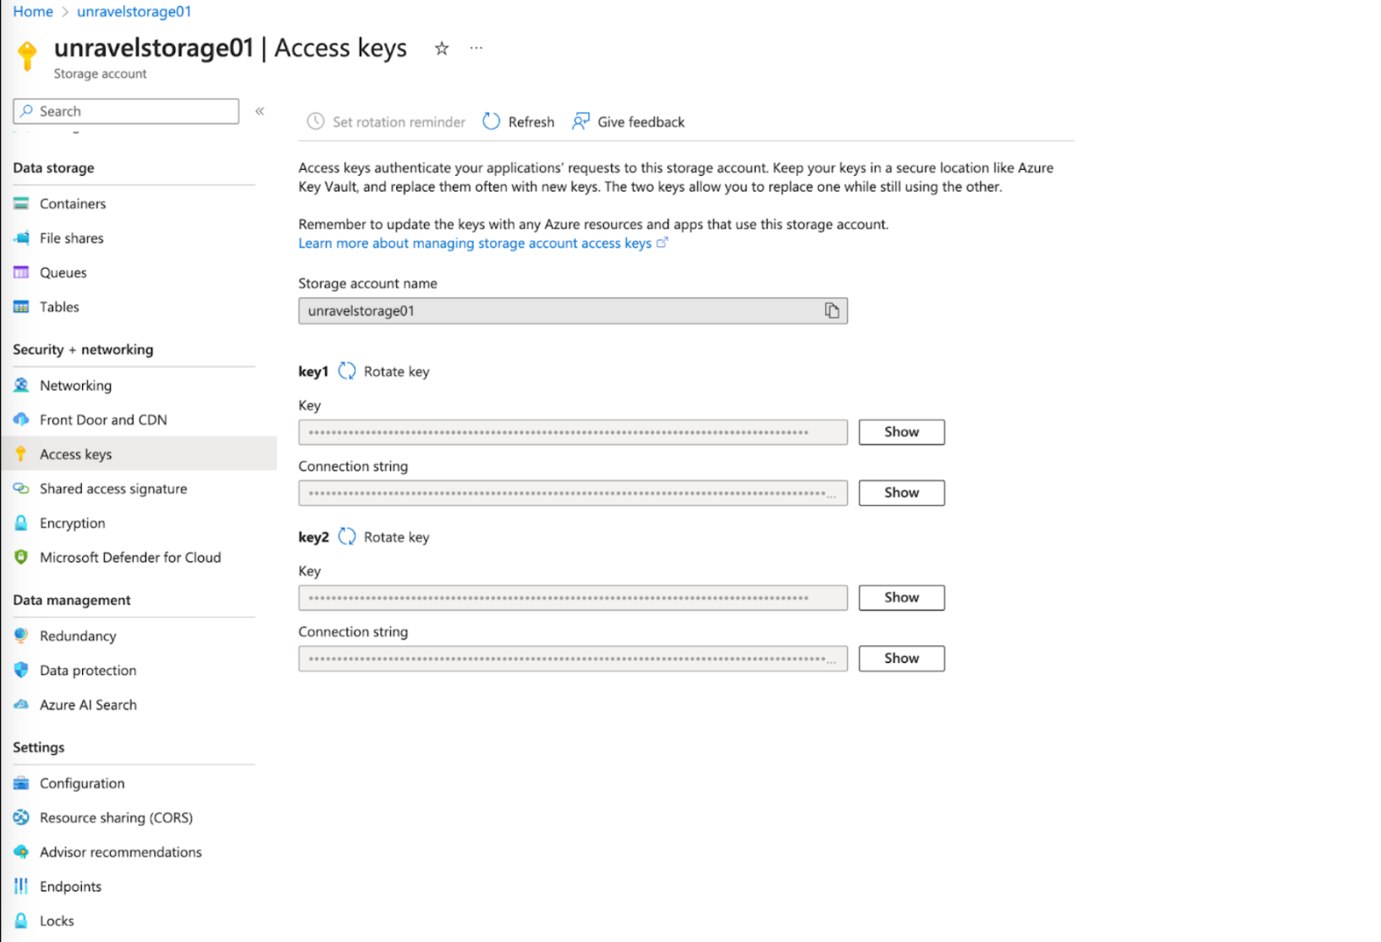Favorite this page with the star icon
Image resolution: width=1381 pixels, height=942 pixels.
441,48
